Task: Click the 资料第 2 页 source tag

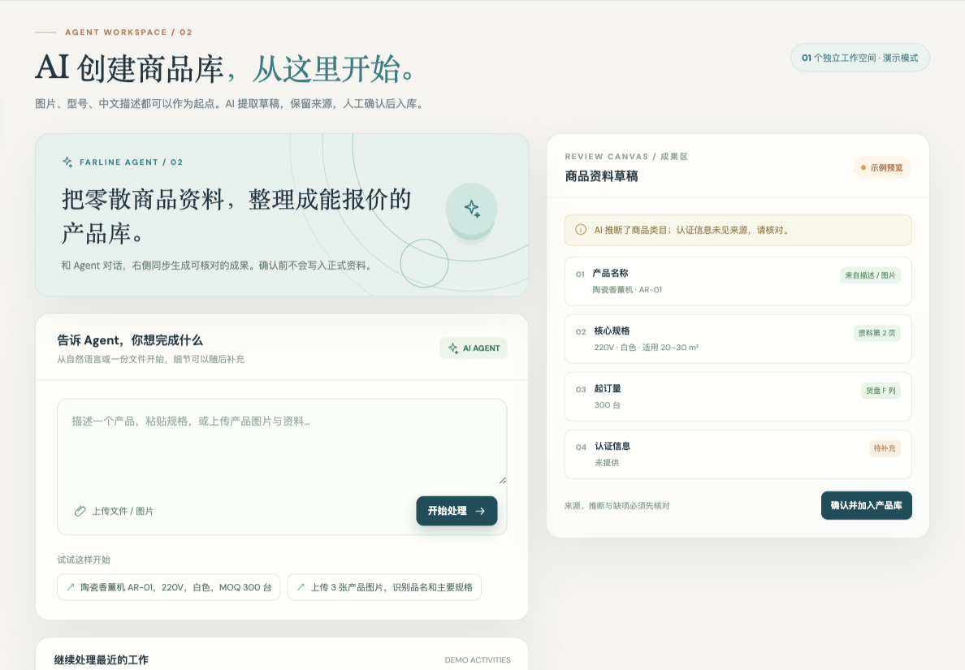Action: pos(877,333)
